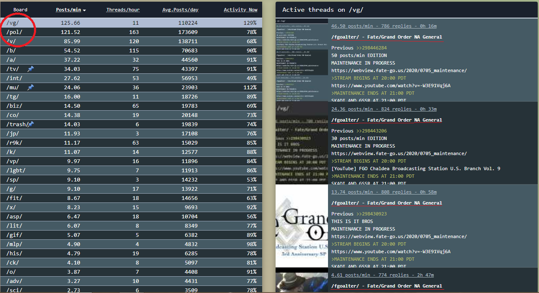Screen dimensions: 539x293
Task: Click the 129% activity cell
Action: tap(250, 23)
